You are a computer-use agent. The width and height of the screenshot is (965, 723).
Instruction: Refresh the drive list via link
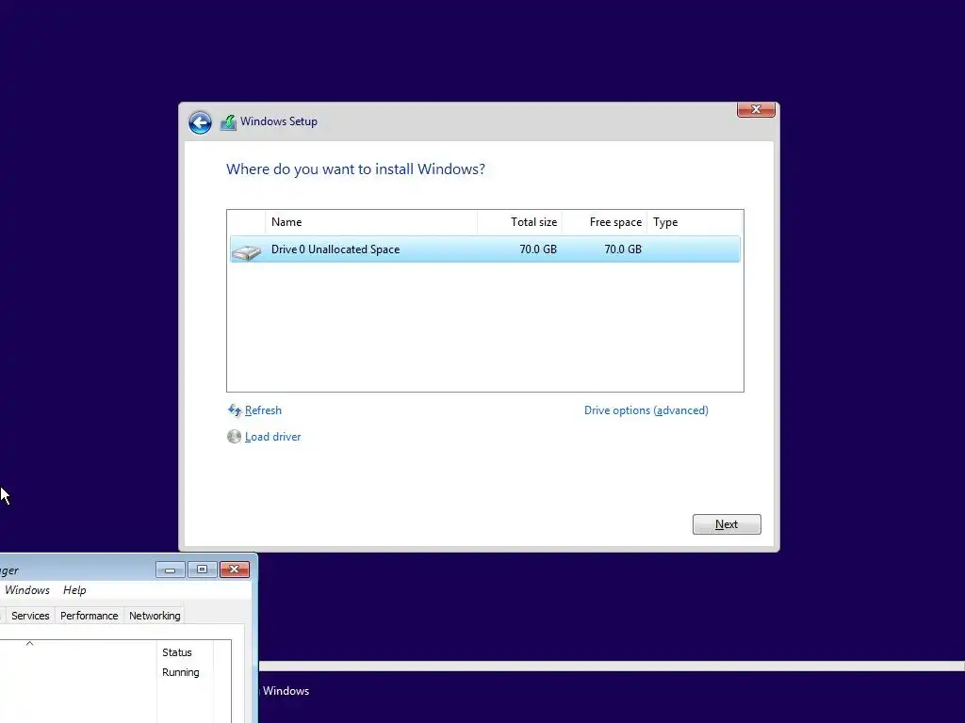tap(264, 410)
